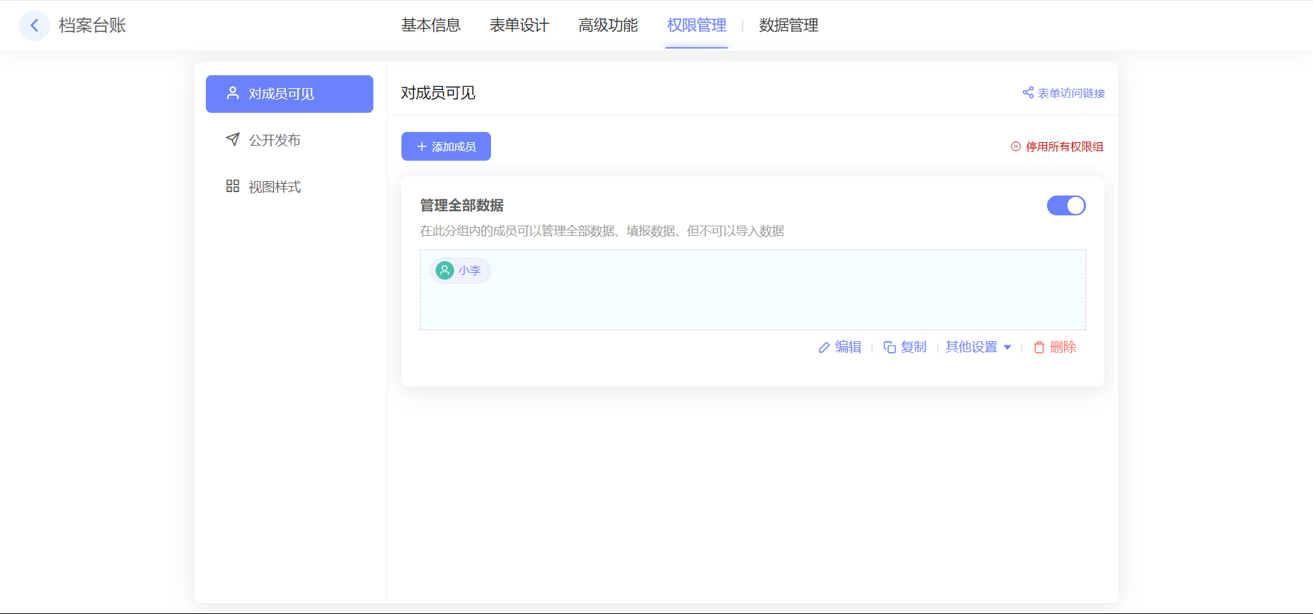This screenshot has width=1313, height=614.
Task: Click the paper plane icon for 公开发布
Action: click(x=233, y=139)
